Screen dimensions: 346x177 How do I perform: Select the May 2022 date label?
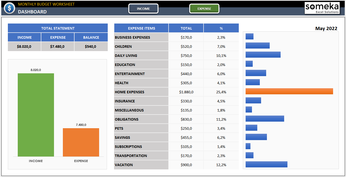tap(326, 28)
